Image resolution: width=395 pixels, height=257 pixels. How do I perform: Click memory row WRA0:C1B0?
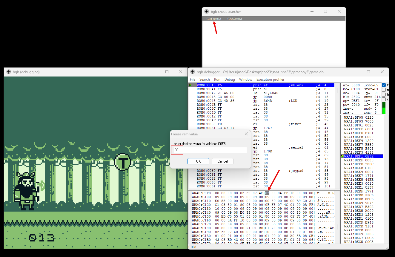pos(262,240)
